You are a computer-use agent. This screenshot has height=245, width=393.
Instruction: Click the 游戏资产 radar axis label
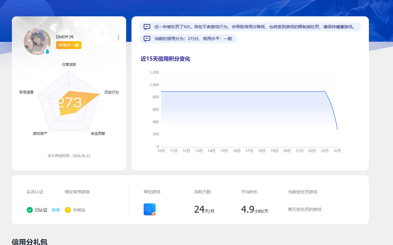40,134
